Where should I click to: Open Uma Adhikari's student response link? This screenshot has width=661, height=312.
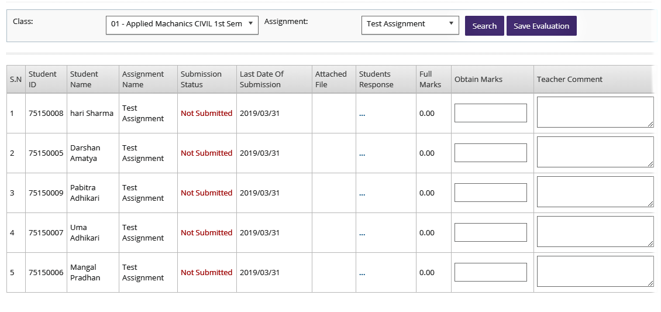click(x=362, y=233)
